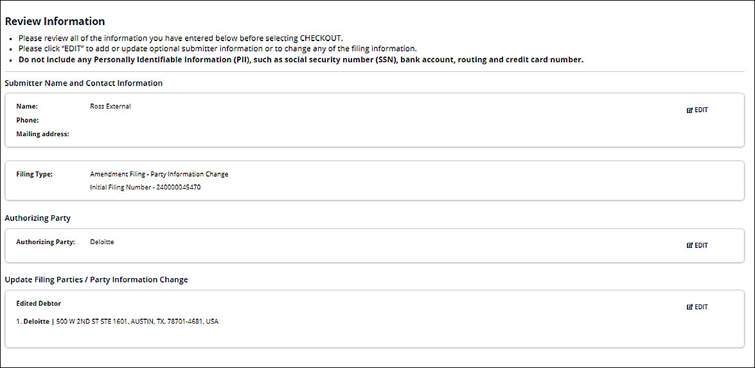Click the Initial Filing Number 240000045470 line
This screenshot has width=755, height=368.
[145, 188]
